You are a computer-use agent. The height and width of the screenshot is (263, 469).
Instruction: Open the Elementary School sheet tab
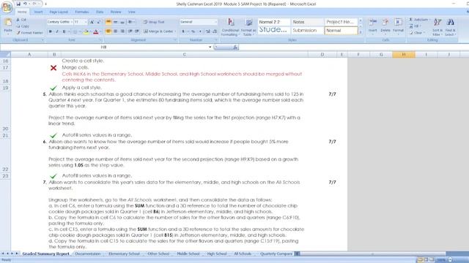[124, 254]
